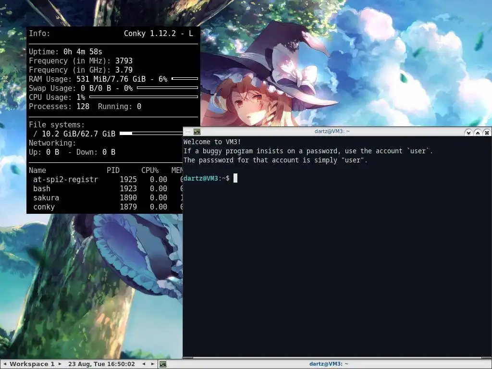Click the 'CPU%' column header in Conky
492x369 pixels.
tap(150, 171)
